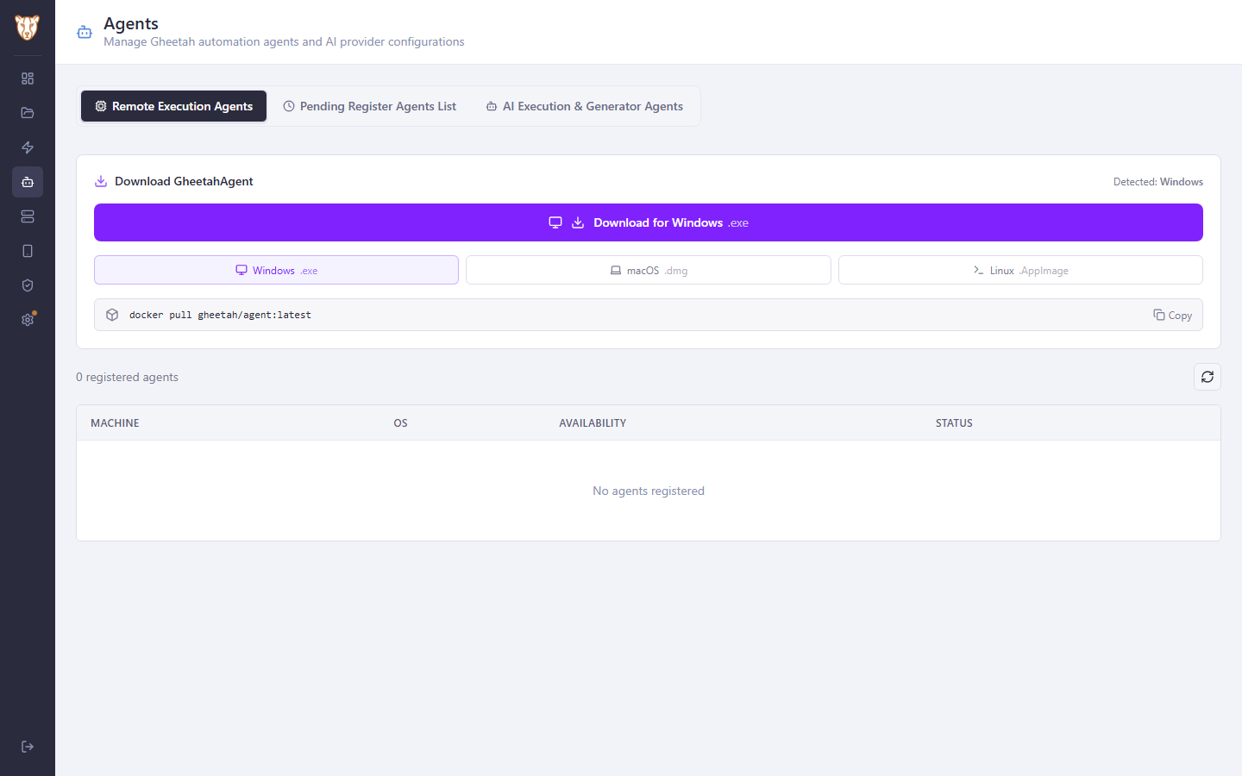Open the mobile device icon in sidebar
The width and height of the screenshot is (1242, 776).
pos(28,251)
